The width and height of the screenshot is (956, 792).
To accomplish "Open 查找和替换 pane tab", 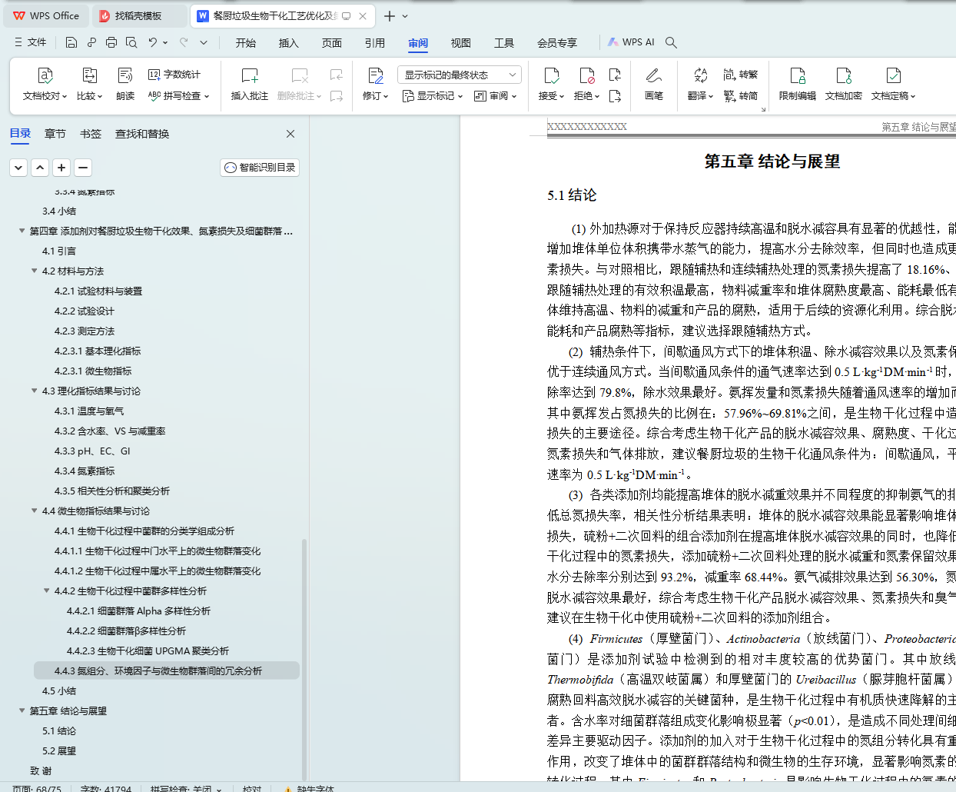I will [142, 134].
